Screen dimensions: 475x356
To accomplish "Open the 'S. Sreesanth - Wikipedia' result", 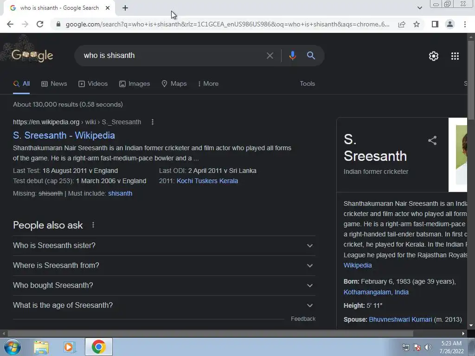I will 64,135.
